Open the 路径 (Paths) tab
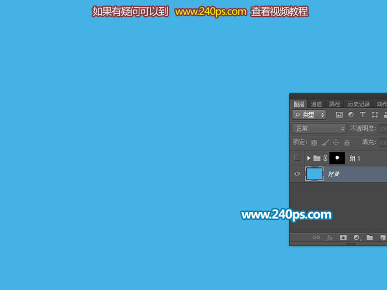Screen dimensions: 387x290 click(334, 104)
